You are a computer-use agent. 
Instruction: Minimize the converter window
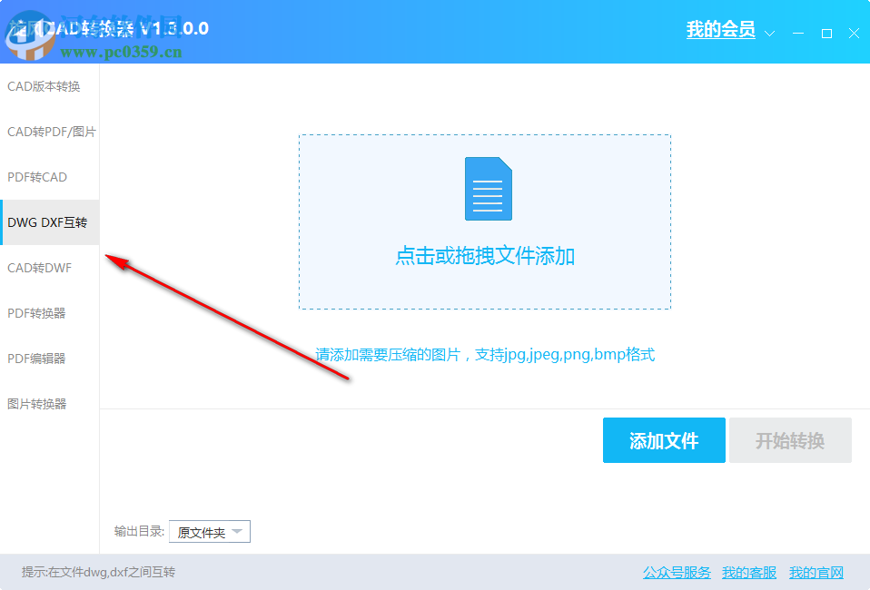pyautogui.click(x=796, y=33)
